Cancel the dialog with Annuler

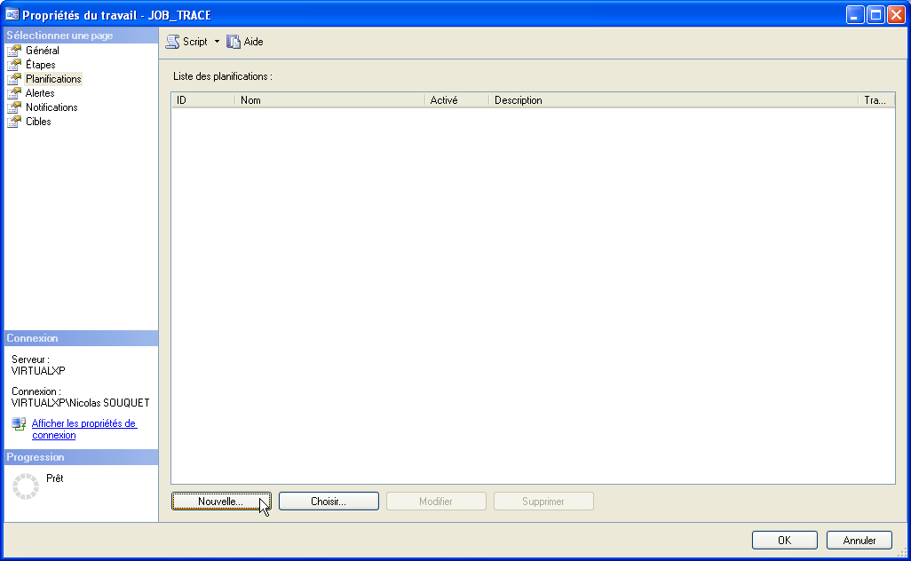click(x=859, y=540)
